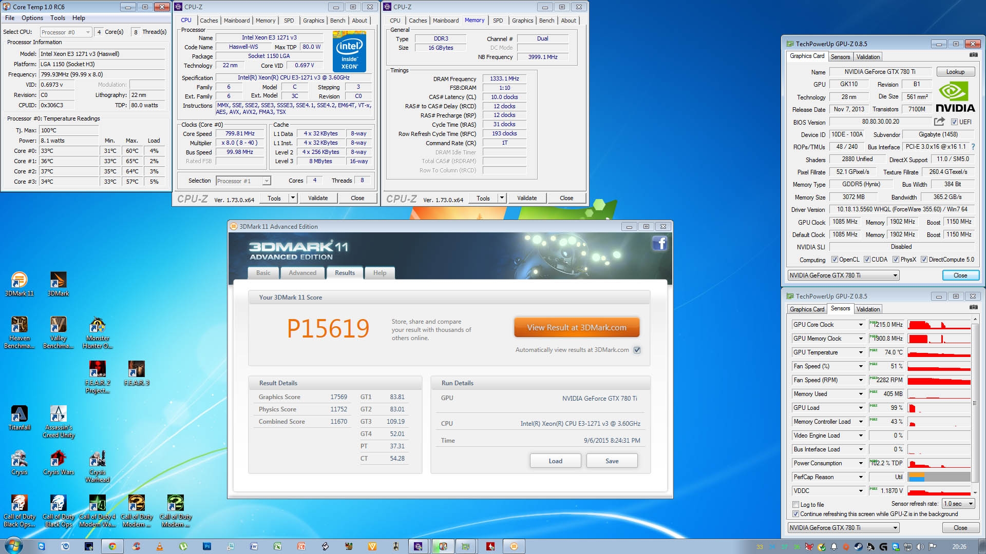This screenshot has height=554, width=986.
Task: Toggle the OpenCL checkbox in GPU-Z
Action: coord(835,260)
